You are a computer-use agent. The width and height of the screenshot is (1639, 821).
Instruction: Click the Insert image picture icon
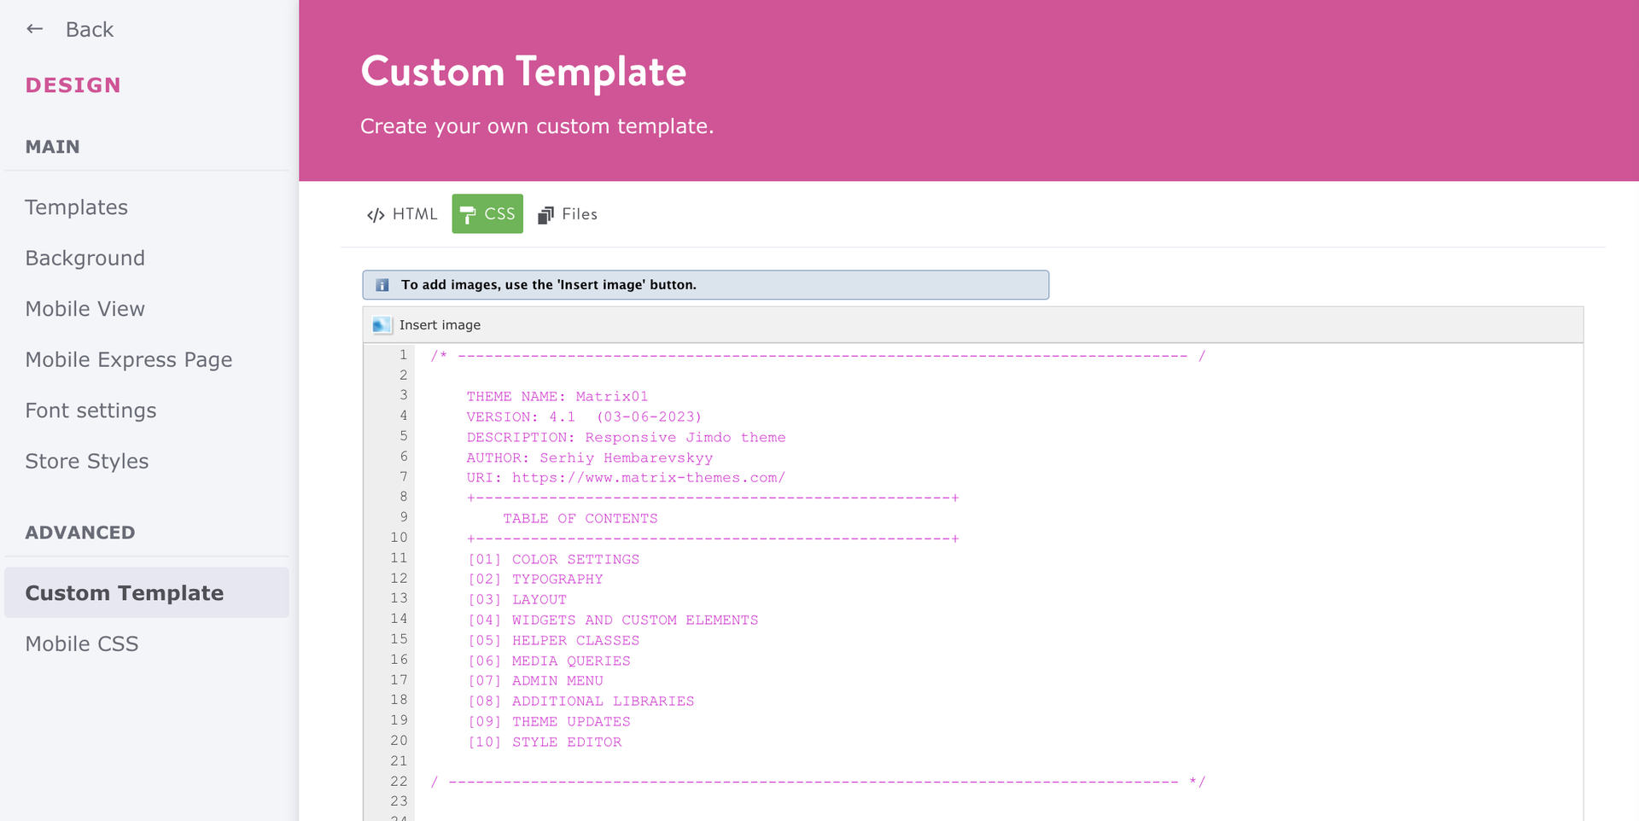[x=381, y=324]
